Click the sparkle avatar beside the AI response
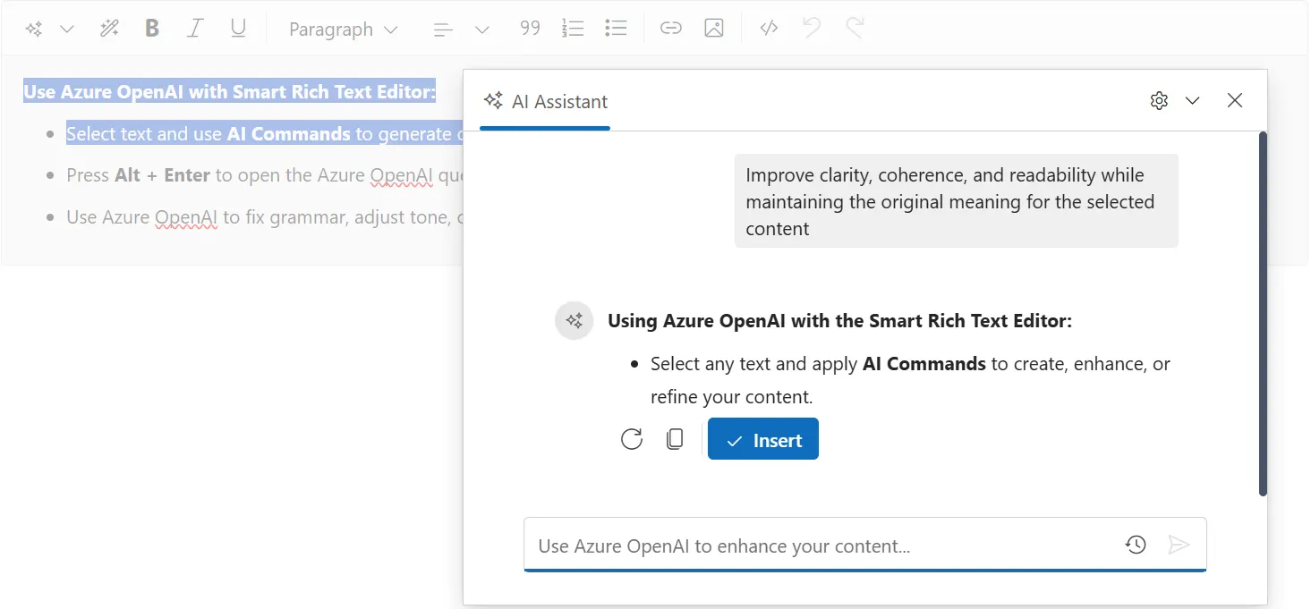 tap(575, 320)
